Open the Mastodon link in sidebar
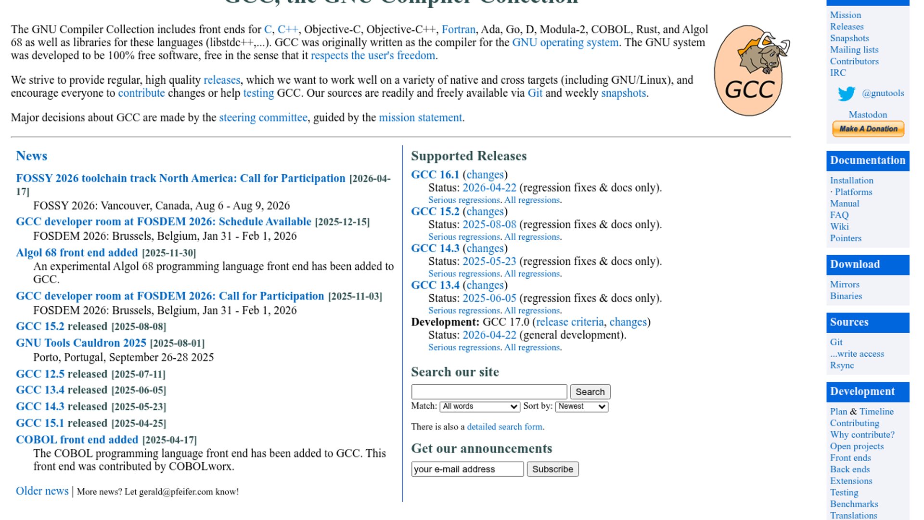The width and height of the screenshot is (924, 520). point(868,115)
